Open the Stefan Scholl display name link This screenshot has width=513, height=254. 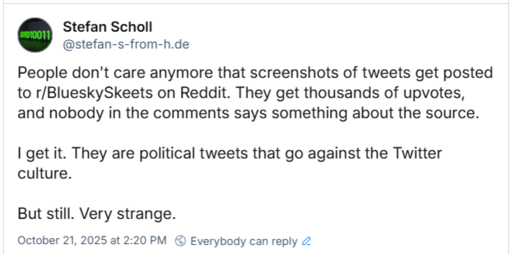[107, 27]
